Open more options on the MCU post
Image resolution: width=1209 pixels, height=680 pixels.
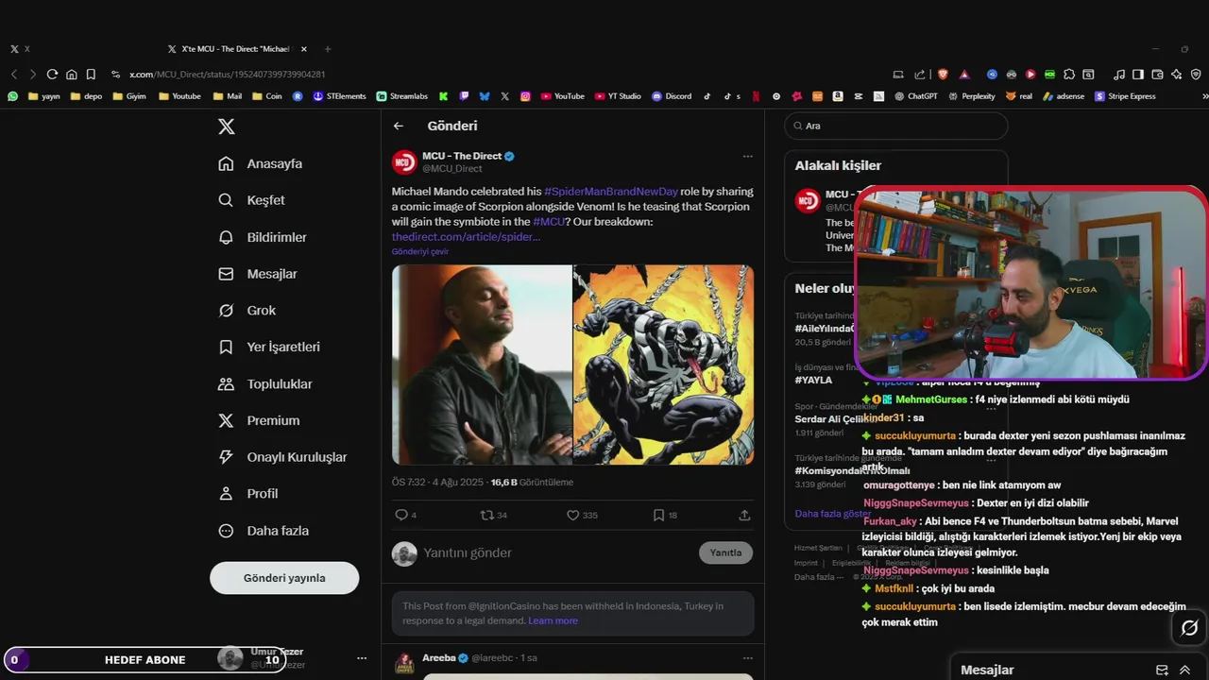tap(747, 156)
